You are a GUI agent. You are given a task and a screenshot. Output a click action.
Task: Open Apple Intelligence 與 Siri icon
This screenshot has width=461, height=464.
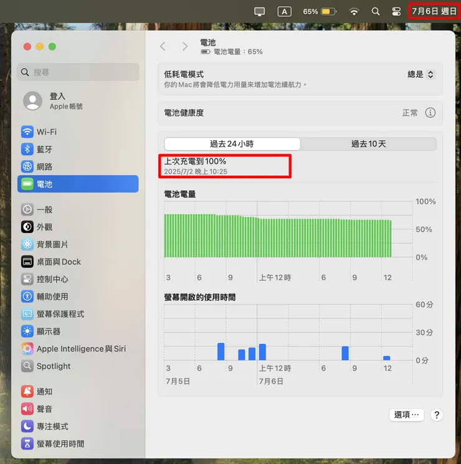point(27,349)
